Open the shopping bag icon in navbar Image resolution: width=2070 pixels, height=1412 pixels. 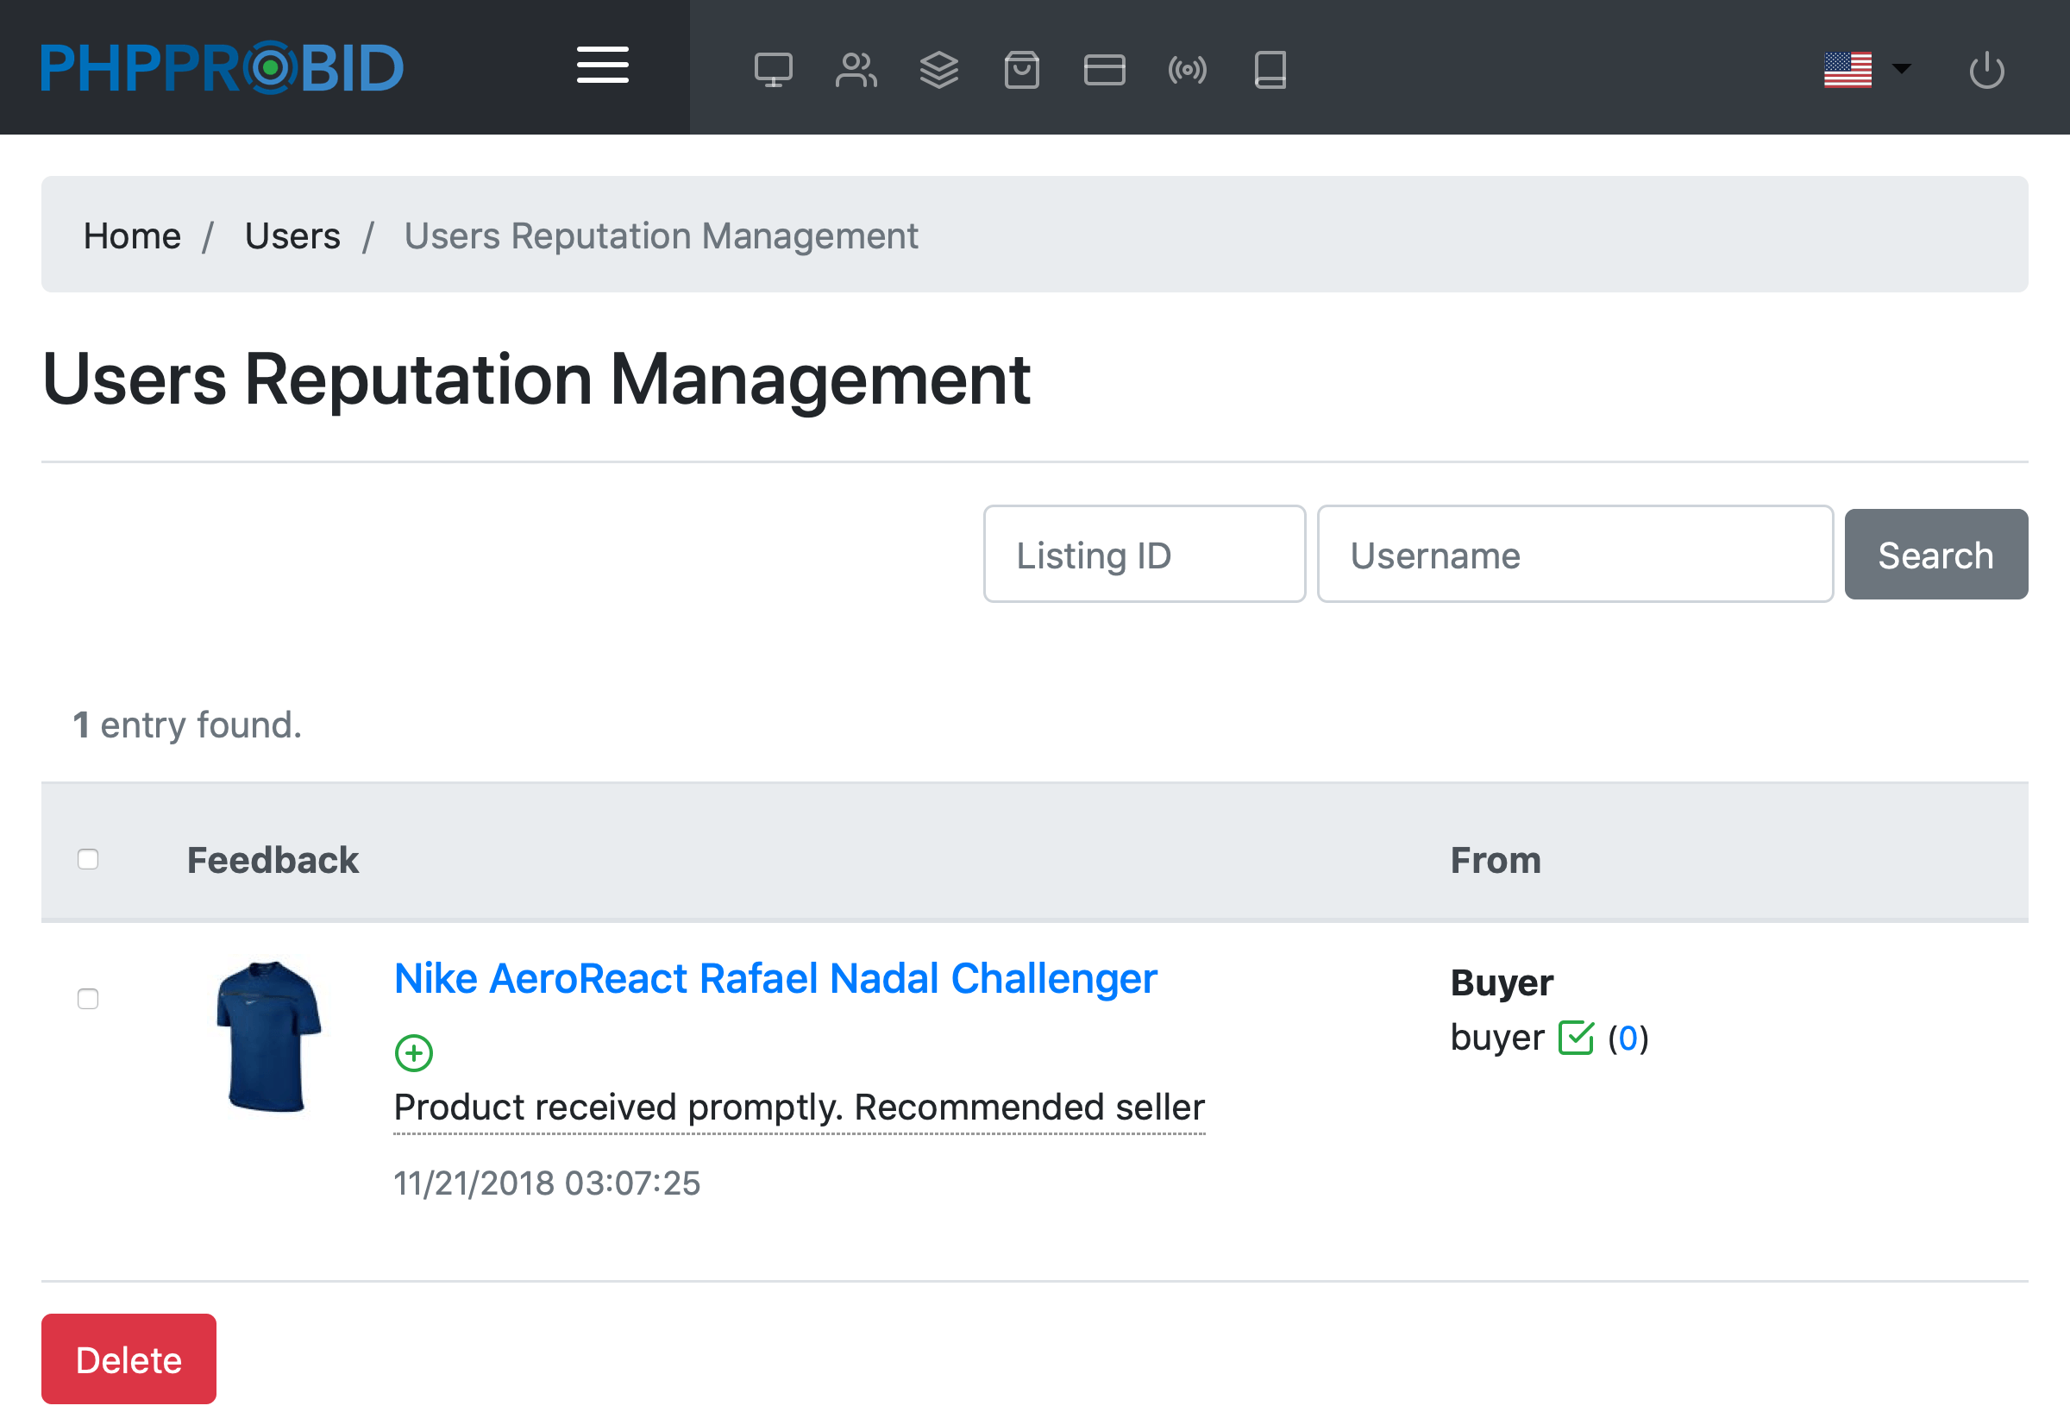pos(1022,70)
